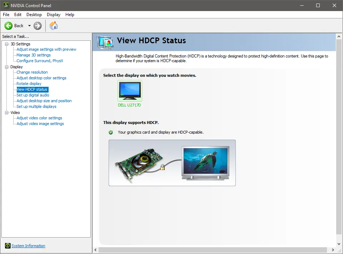Open Adjust image settings with preview

[46, 49]
